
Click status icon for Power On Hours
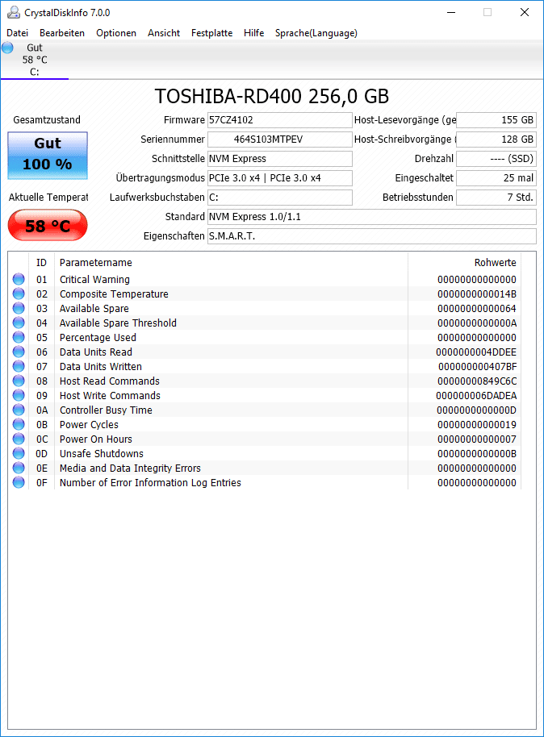coord(19,439)
